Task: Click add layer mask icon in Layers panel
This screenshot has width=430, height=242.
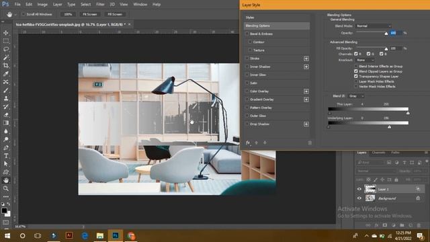Action: pos(385,225)
